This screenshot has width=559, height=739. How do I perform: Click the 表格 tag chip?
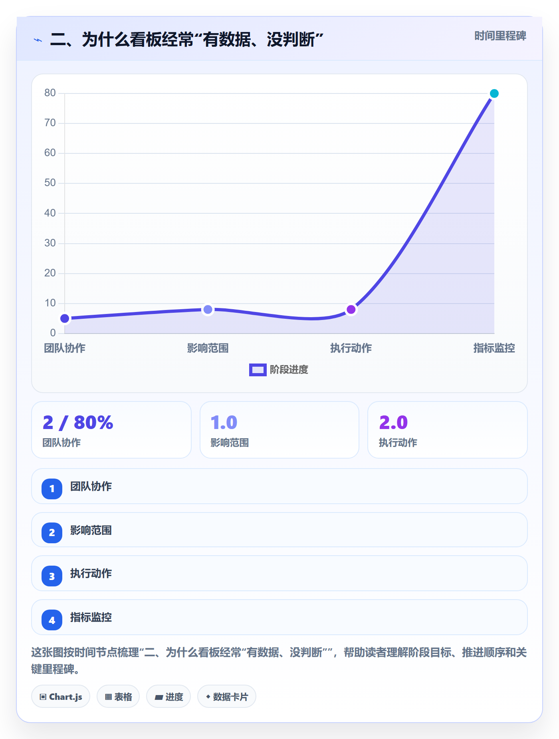[118, 697]
